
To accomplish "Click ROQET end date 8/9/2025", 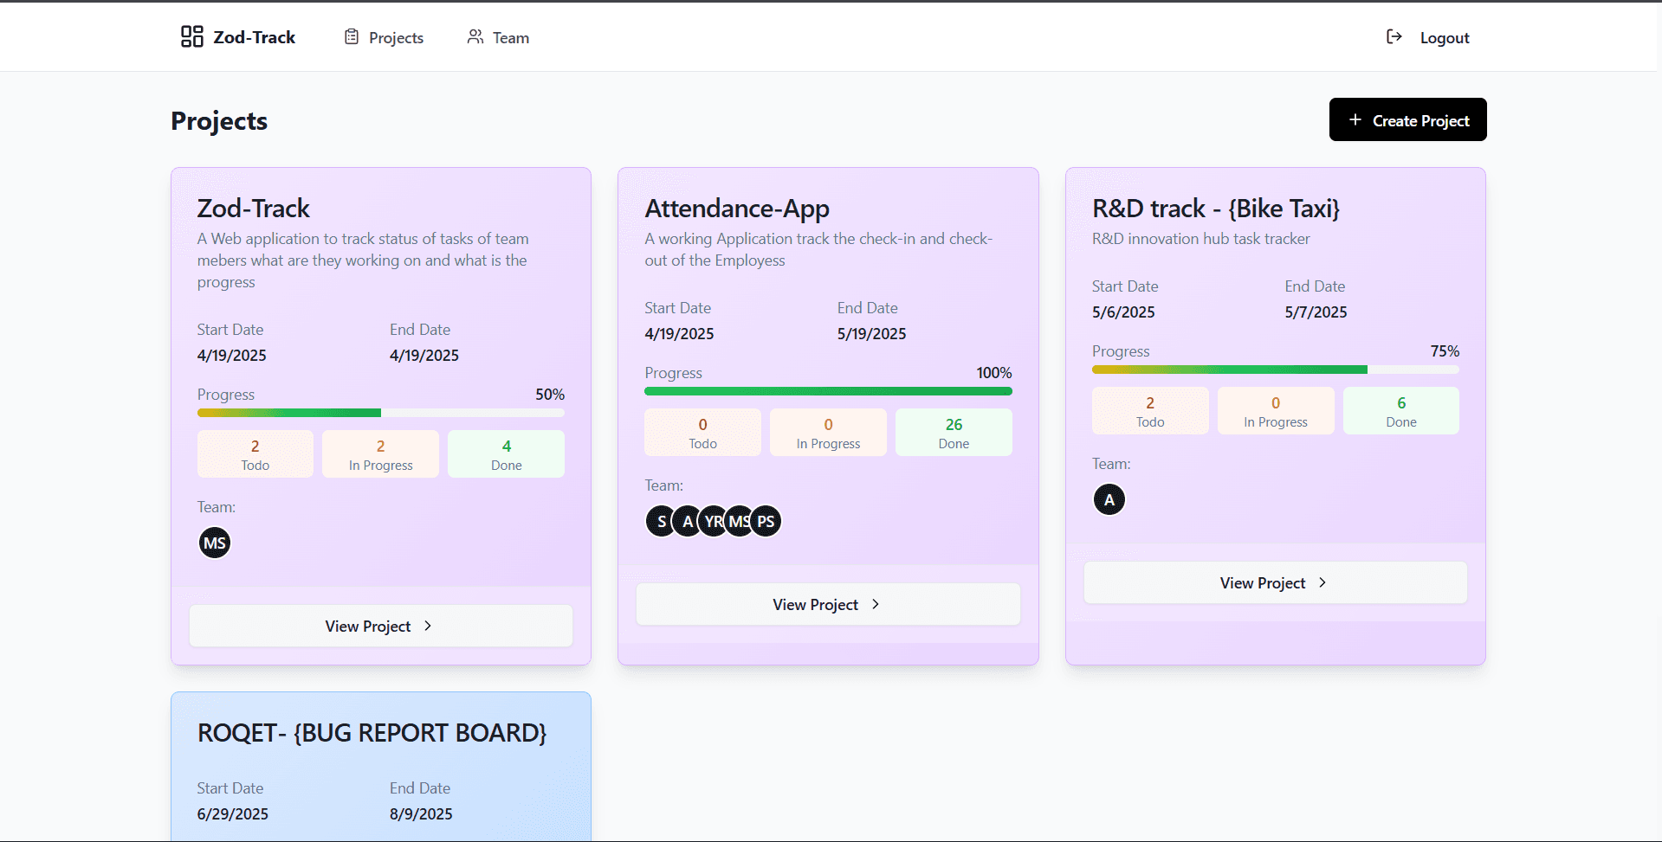I will (421, 814).
